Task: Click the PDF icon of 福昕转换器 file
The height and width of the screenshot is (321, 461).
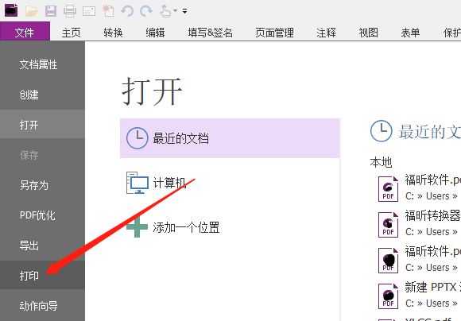Action: (388, 225)
